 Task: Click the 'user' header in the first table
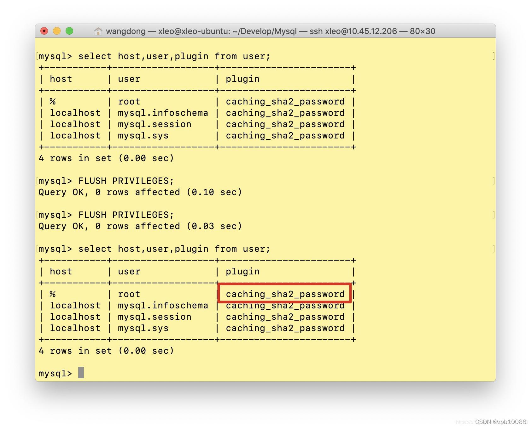click(x=129, y=79)
